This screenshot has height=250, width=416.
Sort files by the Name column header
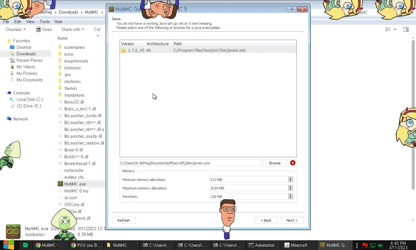pos(62,38)
